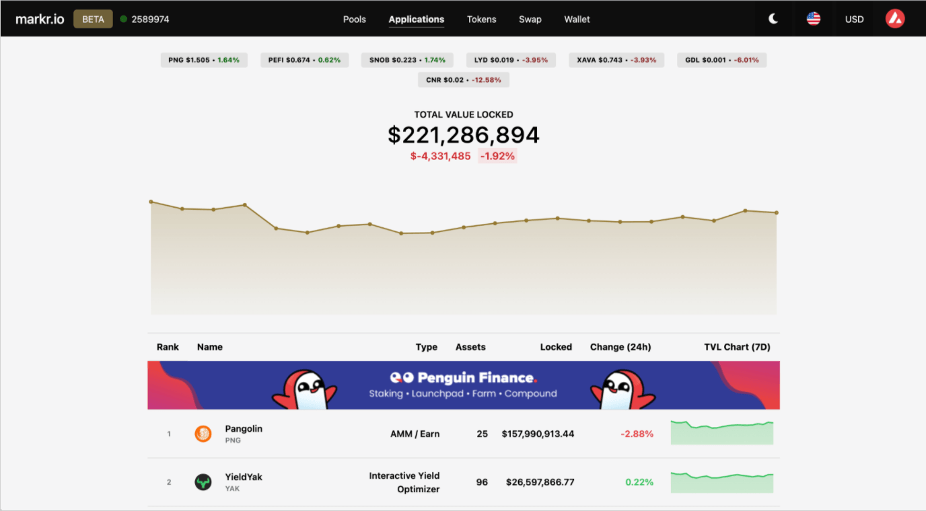Screen dimensions: 926x511
Task: Click YieldYak locked value $26,597,866.77
Action: coord(541,482)
